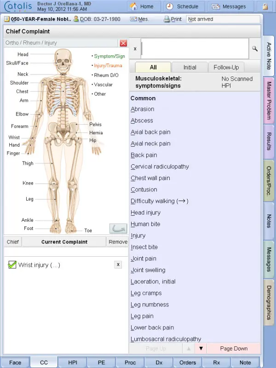Image resolution: width=276 pixels, height=368 pixels.
Task: Select the Knee label on skeleton
Action: tap(28, 183)
